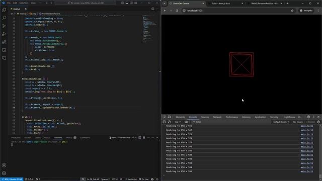322x181 pixels.
Task: Open the Run and Debug view
Action: point(4,34)
